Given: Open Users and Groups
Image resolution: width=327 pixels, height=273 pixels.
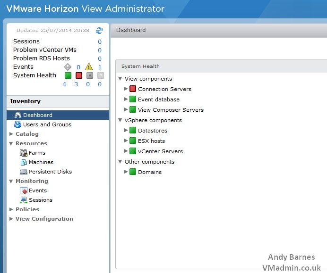Looking at the screenshot, I should pyautogui.click(x=47, y=124).
